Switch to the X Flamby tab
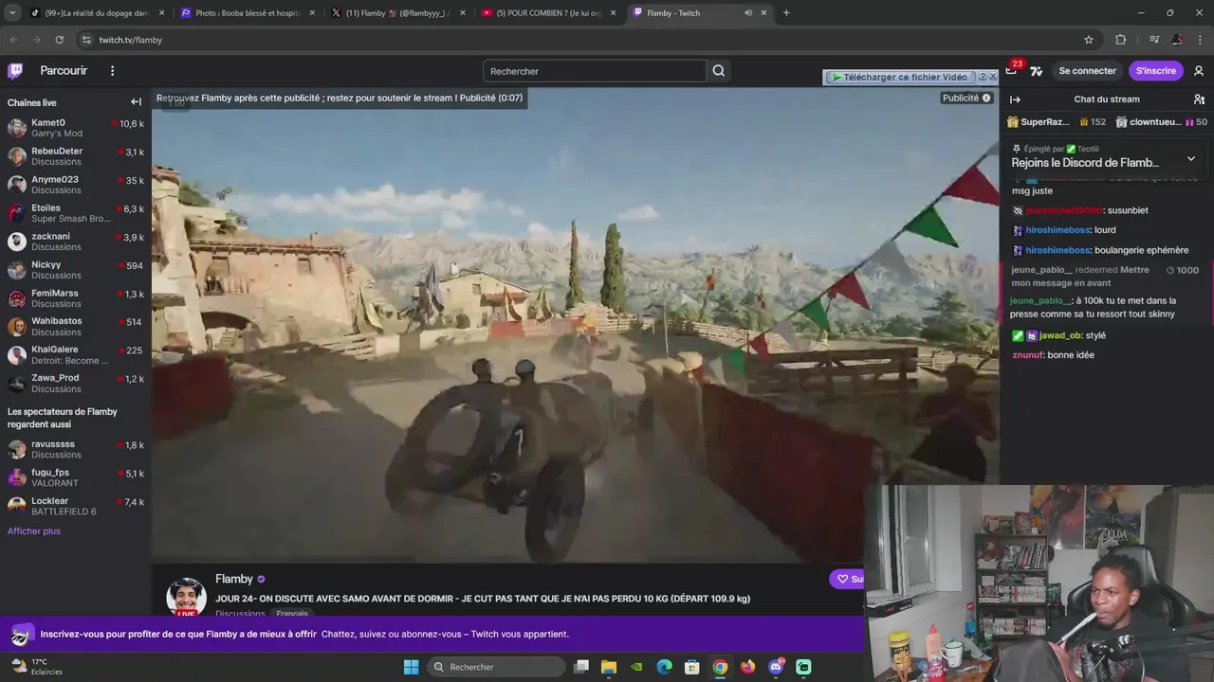 pos(398,13)
